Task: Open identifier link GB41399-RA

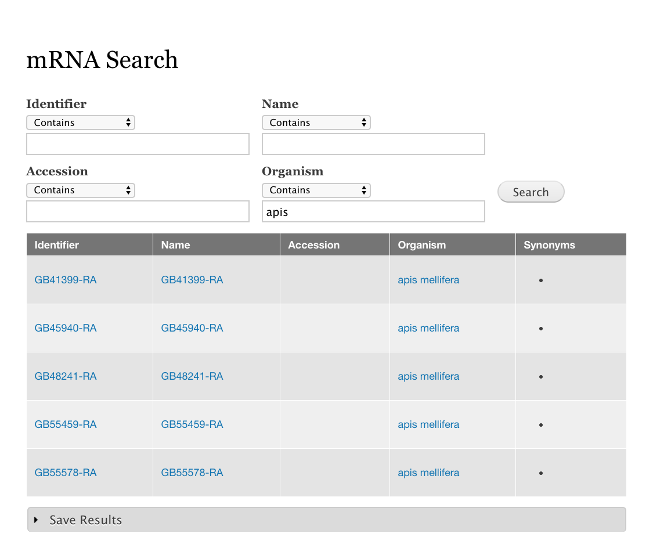Action: 66,280
